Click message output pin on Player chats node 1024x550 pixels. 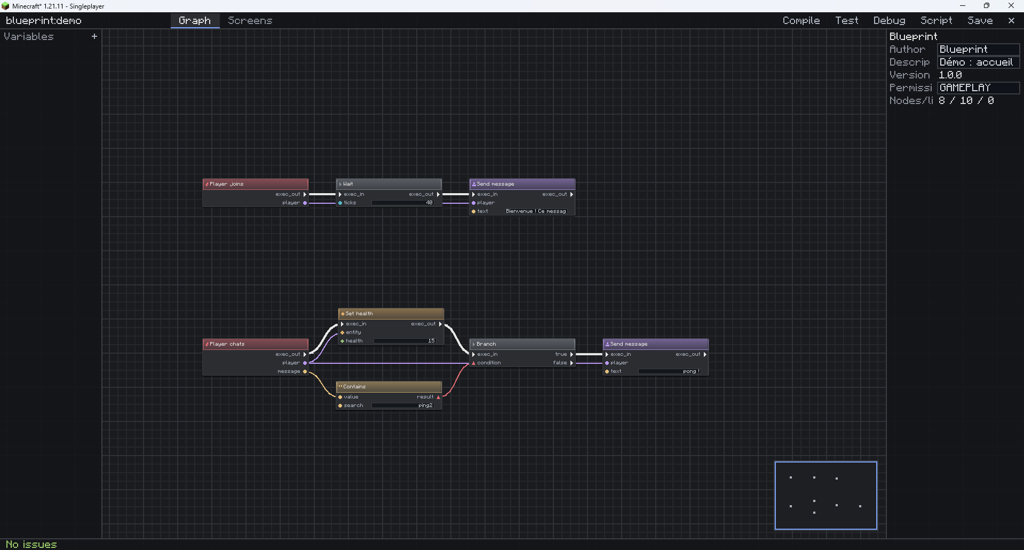click(x=305, y=371)
